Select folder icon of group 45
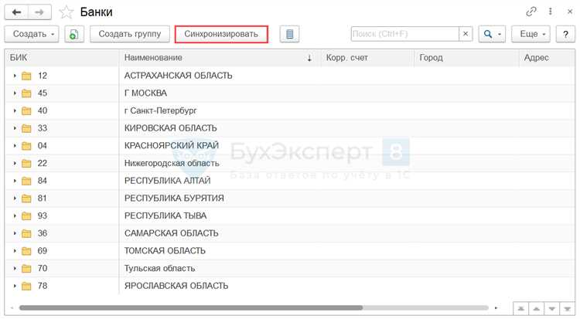 tap(26, 93)
